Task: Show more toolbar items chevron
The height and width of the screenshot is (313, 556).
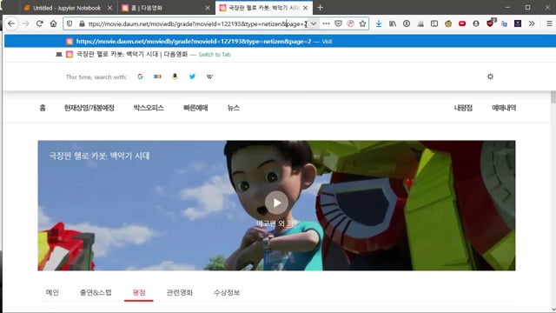Action: [531, 23]
